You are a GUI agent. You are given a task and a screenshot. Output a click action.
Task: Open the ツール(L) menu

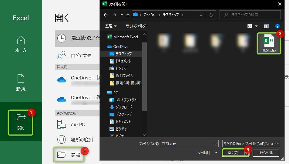207,152
